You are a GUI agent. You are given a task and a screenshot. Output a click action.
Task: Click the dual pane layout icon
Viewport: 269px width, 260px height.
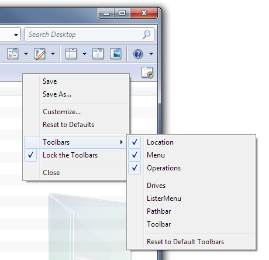(98, 53)
